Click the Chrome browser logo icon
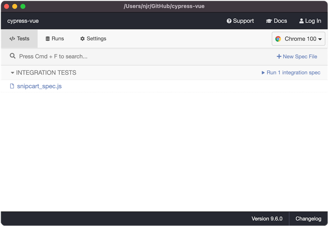329x227 pixels. tap(278, 39)
